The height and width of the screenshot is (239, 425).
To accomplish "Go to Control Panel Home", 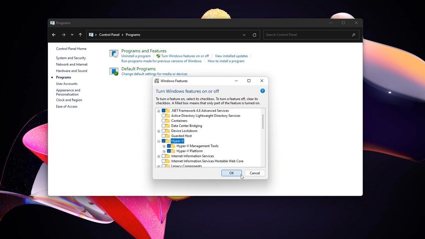I will [x=71, y=49].
